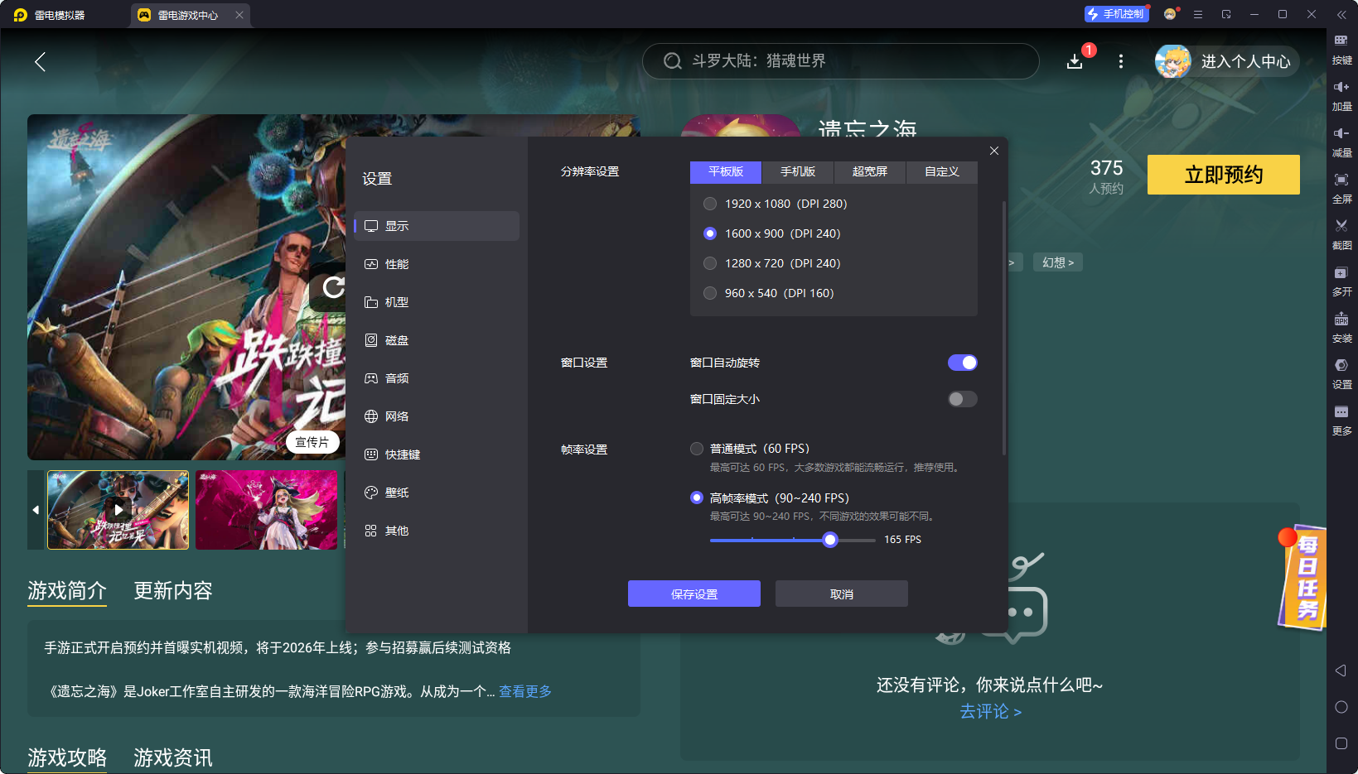
Task: Take a screenshot with the 截图 scissors icon
Action: 1341,234
